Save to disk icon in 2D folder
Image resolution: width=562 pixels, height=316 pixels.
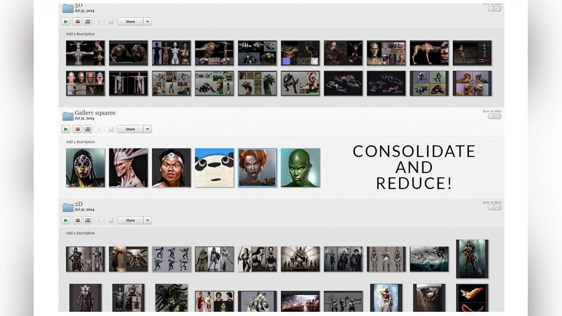pyautogui.click(x=111, y=220)
